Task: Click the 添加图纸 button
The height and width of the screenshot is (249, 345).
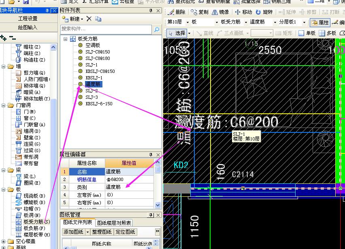Action: coord(73,232)
